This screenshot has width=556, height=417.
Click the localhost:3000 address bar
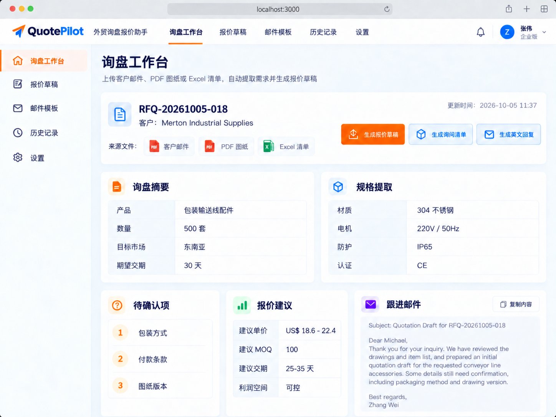coord(280,9)
